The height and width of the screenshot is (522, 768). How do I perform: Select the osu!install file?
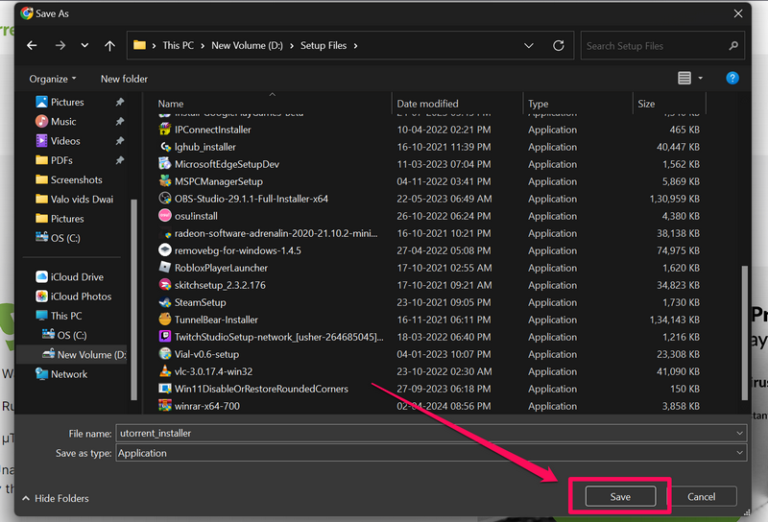[196, 216]
